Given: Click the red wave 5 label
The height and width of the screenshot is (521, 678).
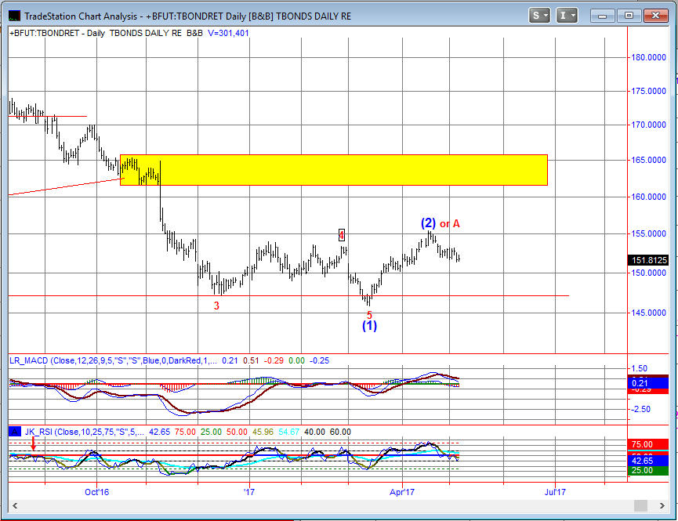Looking at the screenshot, I should click(x=369, y=315).
